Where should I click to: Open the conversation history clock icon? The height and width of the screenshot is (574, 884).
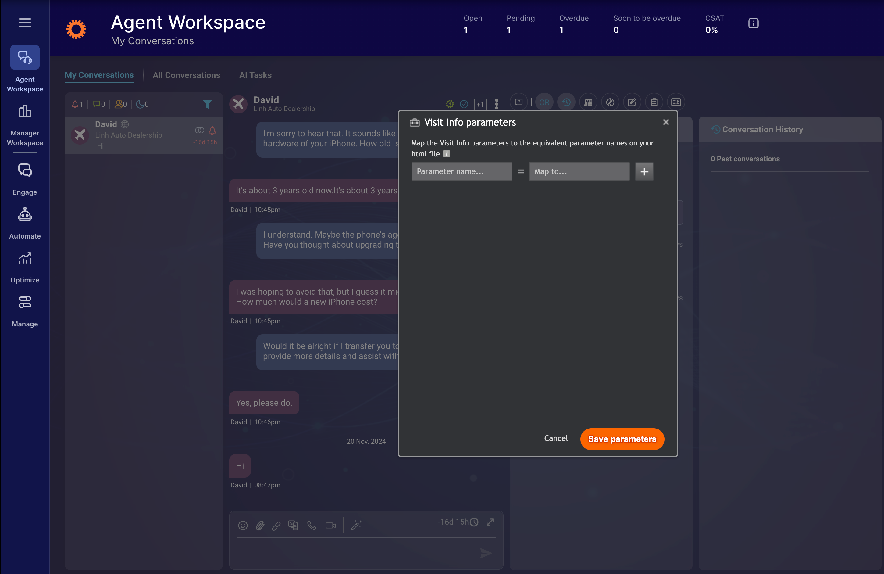(x=566, y=102)
